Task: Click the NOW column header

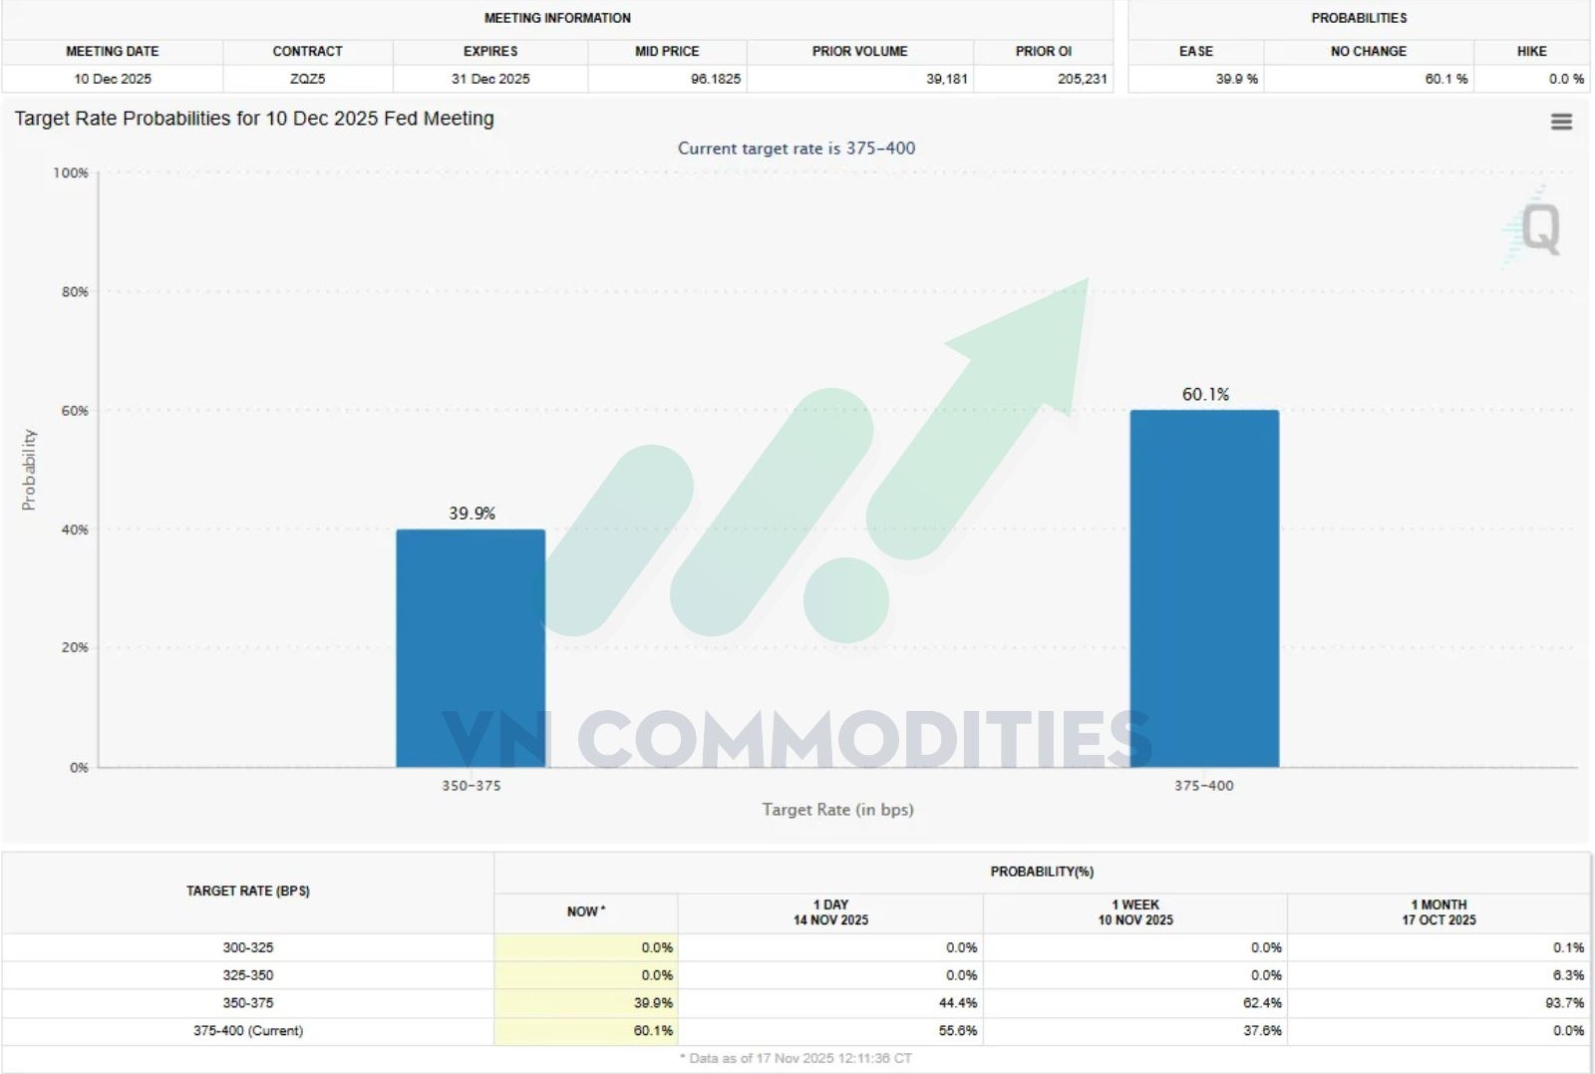Action: point(586,911)
